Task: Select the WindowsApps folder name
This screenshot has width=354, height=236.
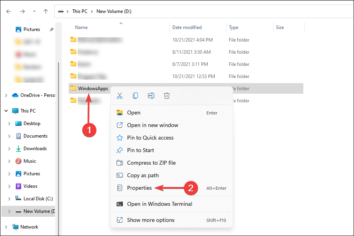Action: tap(93, 89)
